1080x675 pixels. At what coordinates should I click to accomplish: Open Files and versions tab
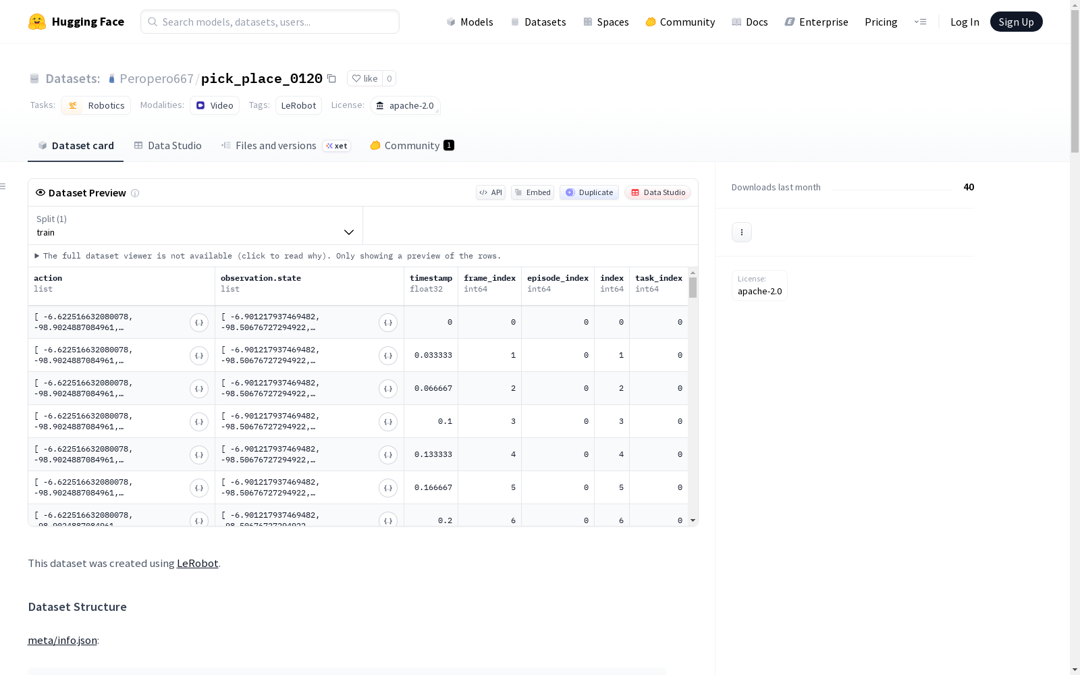(286, 146)
